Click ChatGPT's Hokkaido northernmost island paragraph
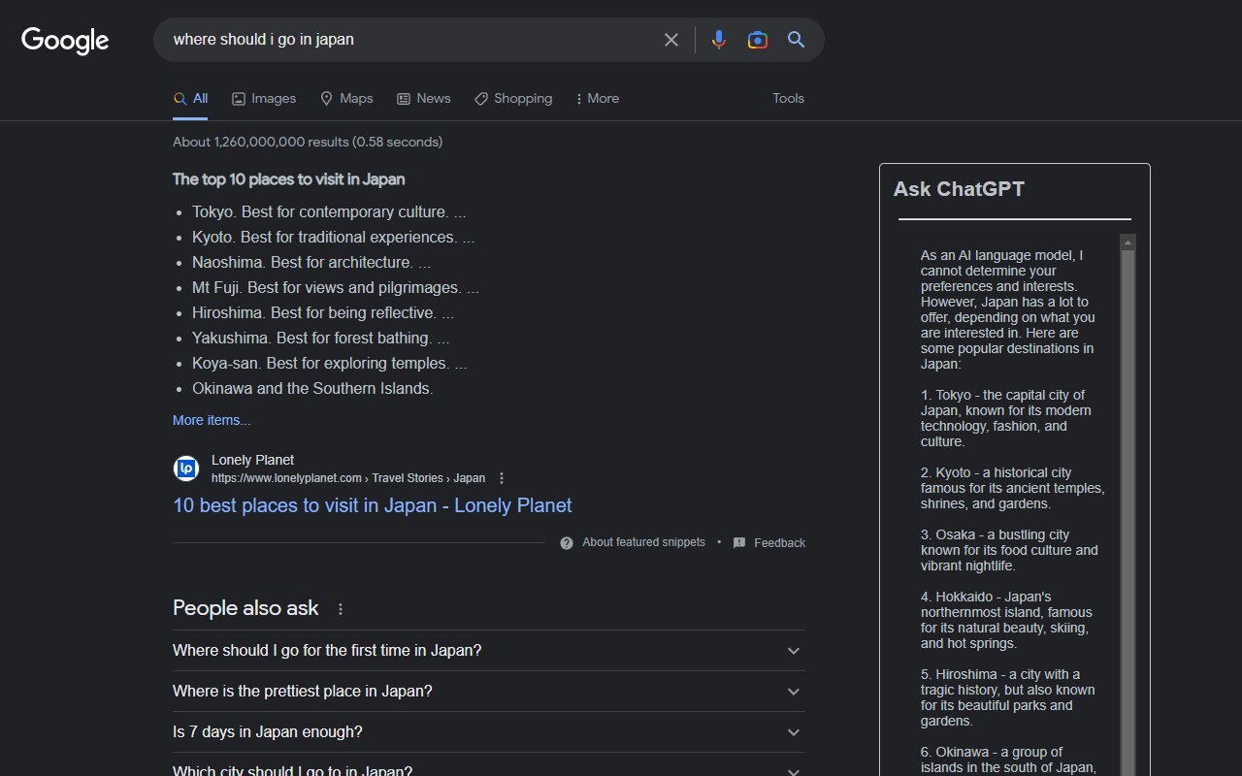The image size is (1242, 776). [1006, 620]
